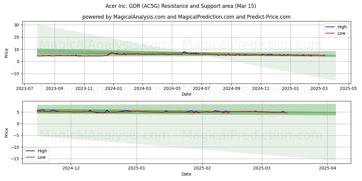
Task: Click the top chart x-axis label '2025-05'
Action: (348, 89)
